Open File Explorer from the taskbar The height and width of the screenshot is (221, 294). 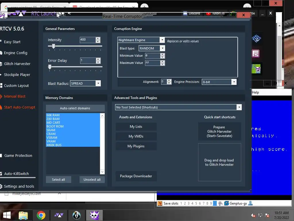pyautogui.click(x=23, y=215)
